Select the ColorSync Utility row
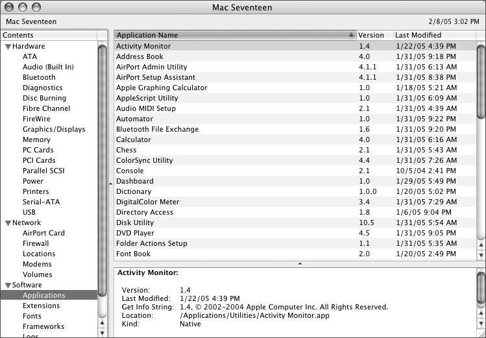Image resolution: width=486 pixels, height=338 pixels. (x=295, y=160)
